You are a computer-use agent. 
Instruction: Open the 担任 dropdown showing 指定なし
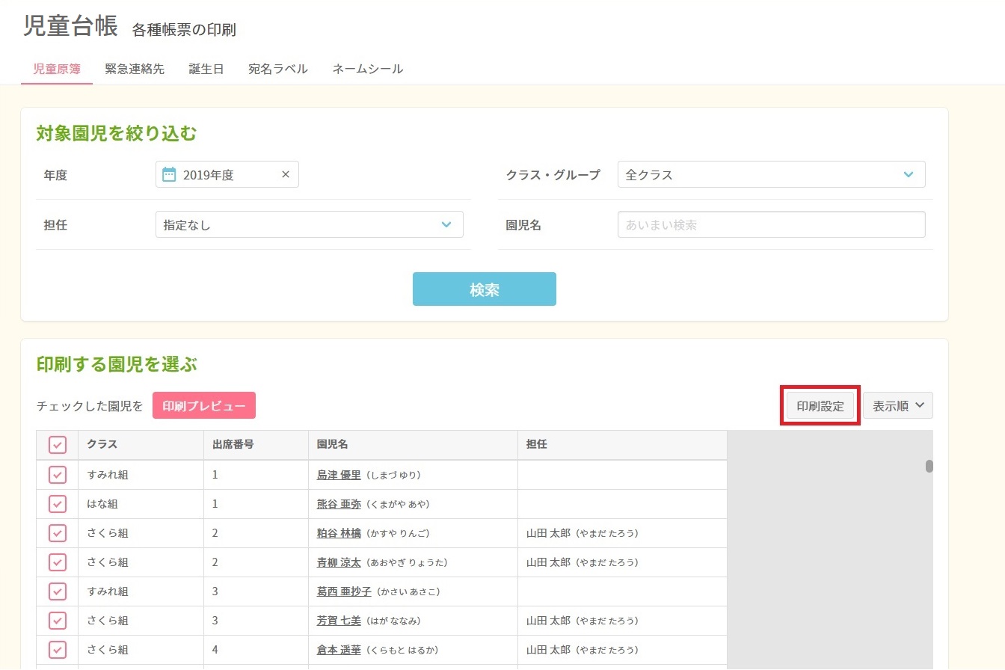(x=309, y=224)
